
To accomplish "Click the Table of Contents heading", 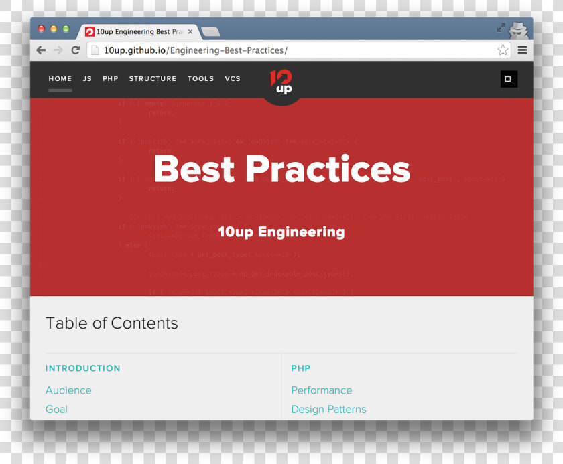I will coord(112,323).
